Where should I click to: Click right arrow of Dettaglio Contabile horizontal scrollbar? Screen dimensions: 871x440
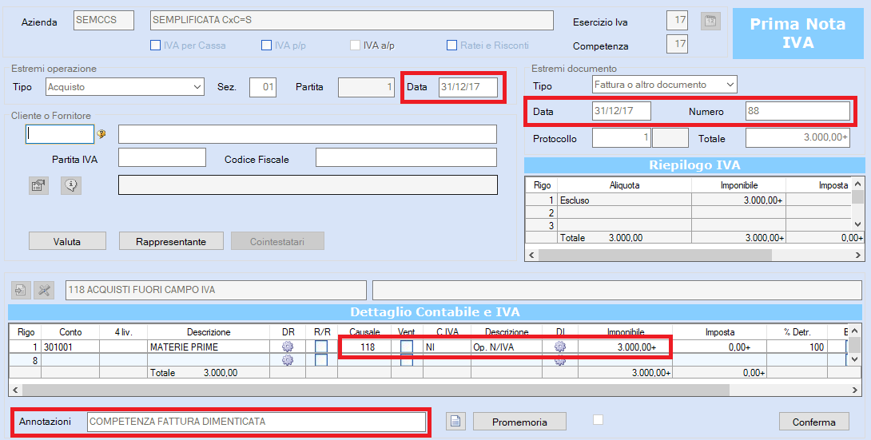pyautogui.click(x=856, y=390)
